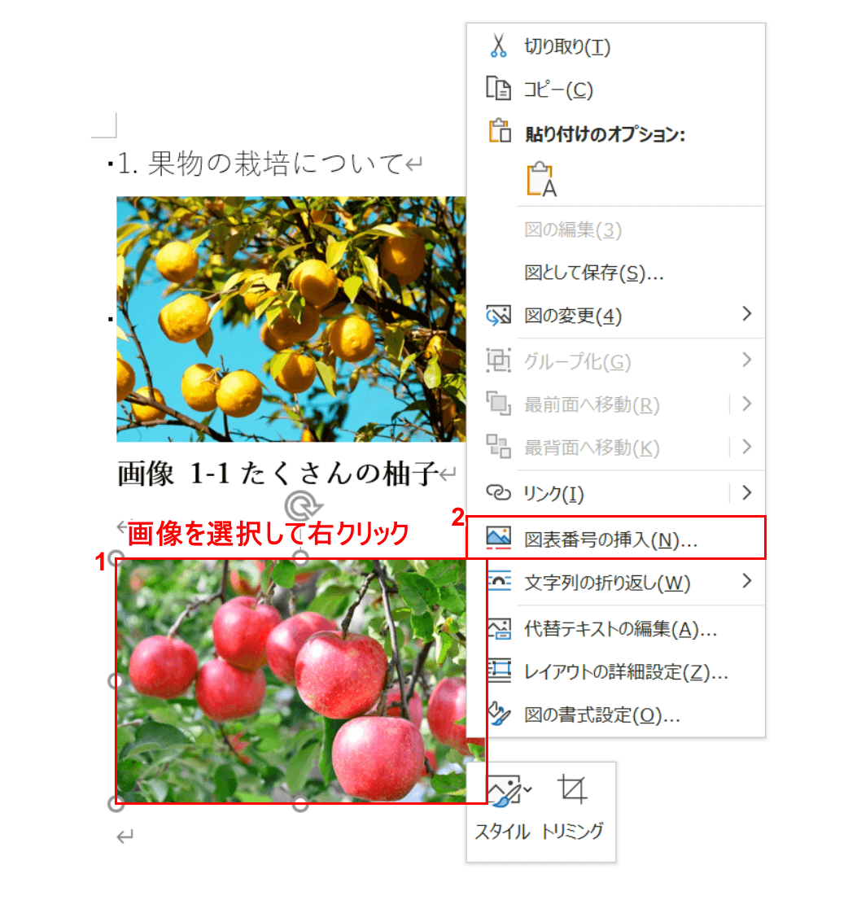848x900 pixels.
Task: Click the リンク(I) menu label
Action: tap(553, 494)
